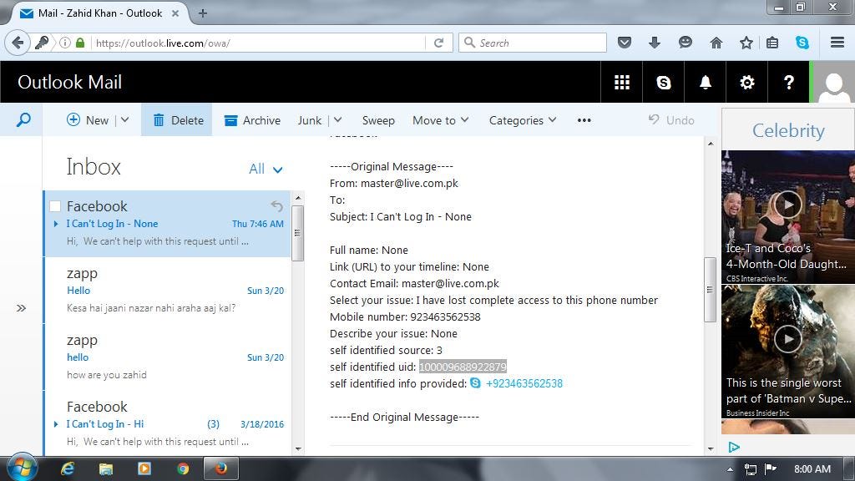Screen dimensions: 855x481
Task: Click the browser Back arrow button
Action: [18, 43]
